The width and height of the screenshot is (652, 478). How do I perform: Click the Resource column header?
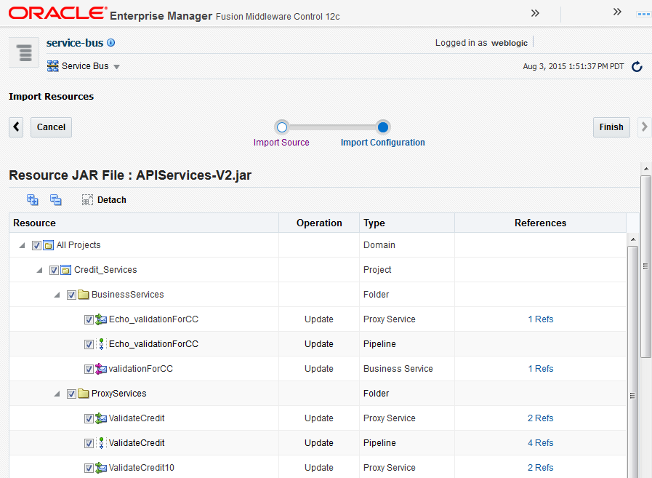144,223
